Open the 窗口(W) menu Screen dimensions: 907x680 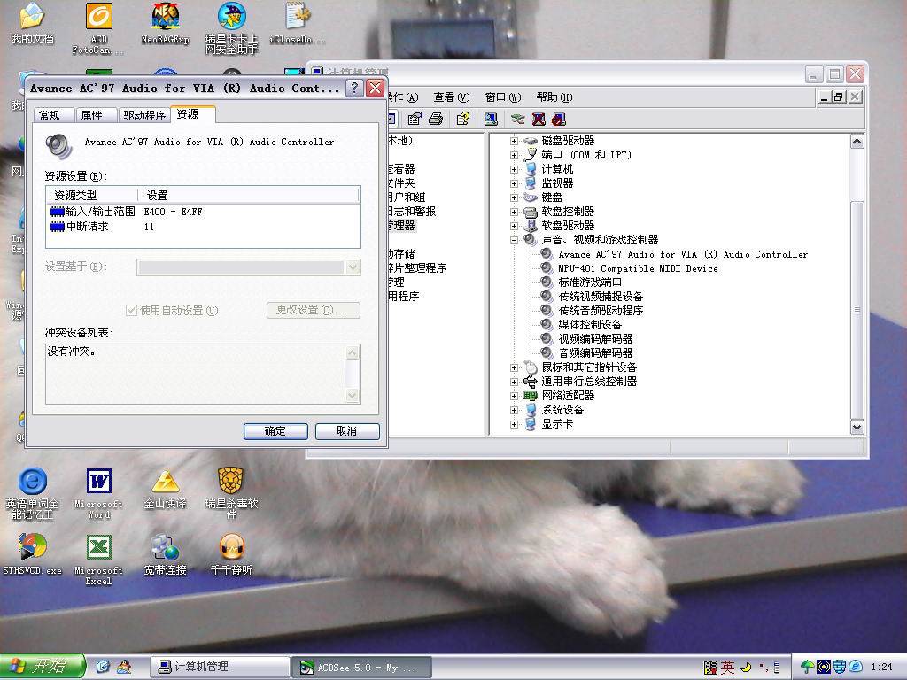point(503,97)
